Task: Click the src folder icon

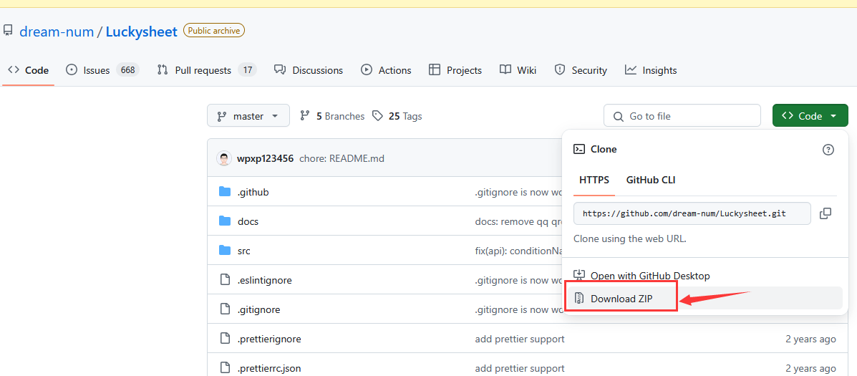Action: [225, 250]
